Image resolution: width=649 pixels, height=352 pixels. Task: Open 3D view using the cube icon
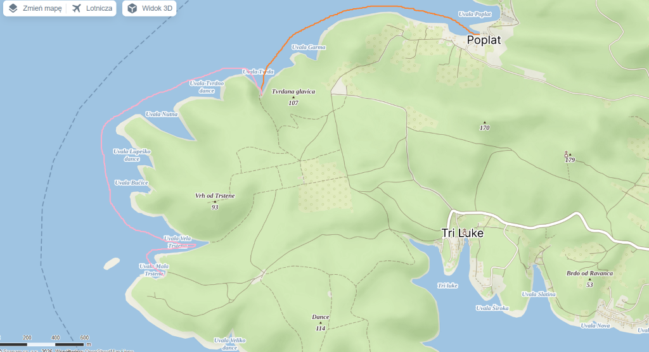click(x=132, y=8)
